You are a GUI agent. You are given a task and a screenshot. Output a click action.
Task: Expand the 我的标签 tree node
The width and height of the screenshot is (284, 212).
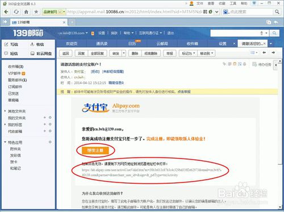click(x=5, y=124)
